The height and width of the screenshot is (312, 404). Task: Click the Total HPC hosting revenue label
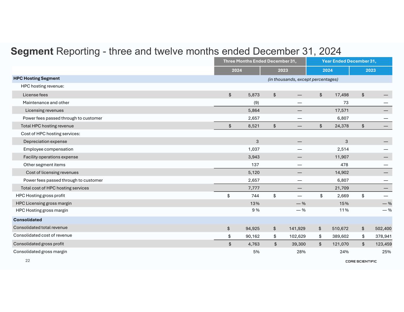pyautogui.click(x=47, y=126)
